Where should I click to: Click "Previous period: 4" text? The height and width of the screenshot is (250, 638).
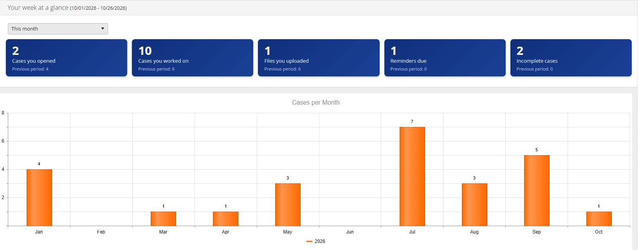(30, 69)
